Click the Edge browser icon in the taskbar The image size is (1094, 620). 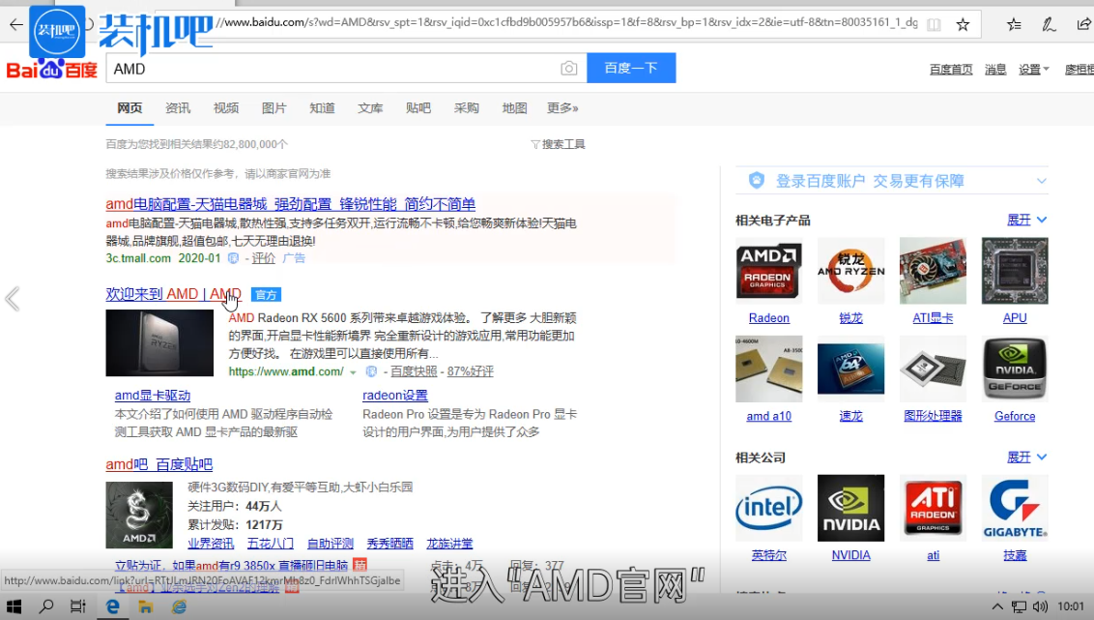click(114, 605)
